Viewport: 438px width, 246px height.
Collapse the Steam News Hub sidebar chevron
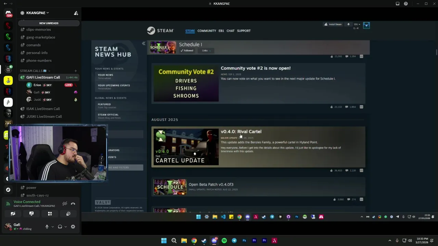coord(144,43)
